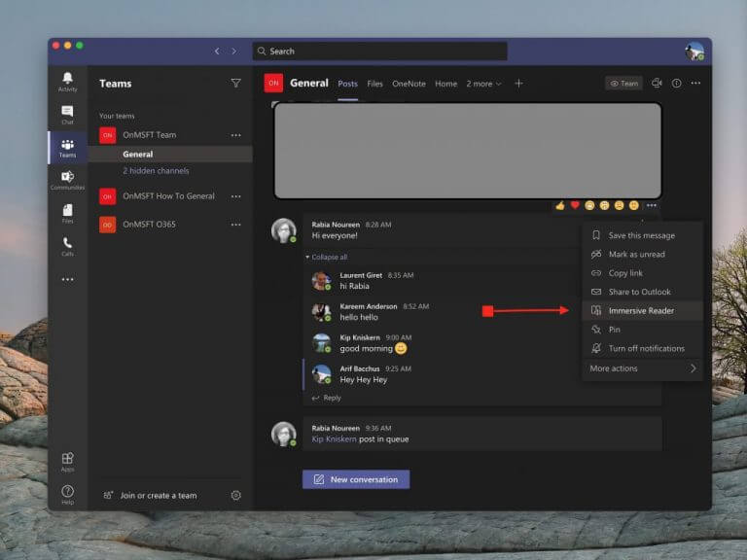The width and height of the screenshot is (747, 560).
Task: Open OnMSFT O365 more options ellipsis
Action: tap(235, 225)
